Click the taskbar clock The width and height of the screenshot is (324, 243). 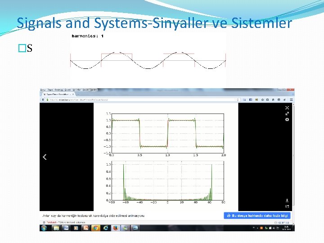(x=286, y=228)
